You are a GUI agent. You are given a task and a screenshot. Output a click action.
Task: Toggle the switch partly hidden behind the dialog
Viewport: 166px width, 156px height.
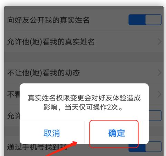(155, 115)
